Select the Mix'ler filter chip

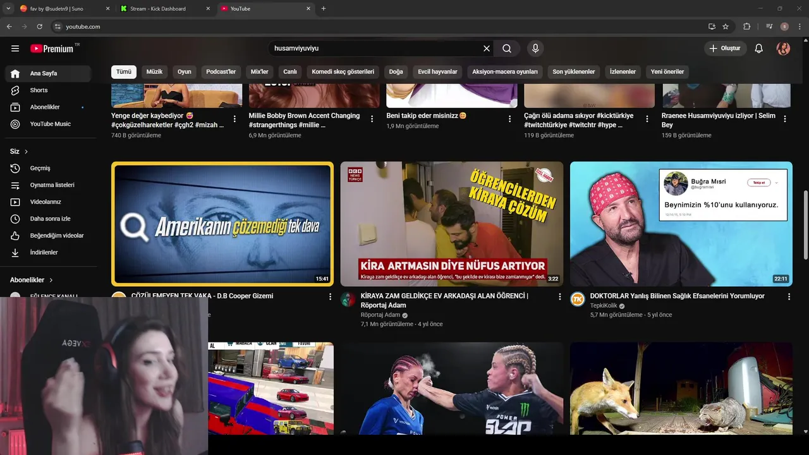click(x=260, y=71)
